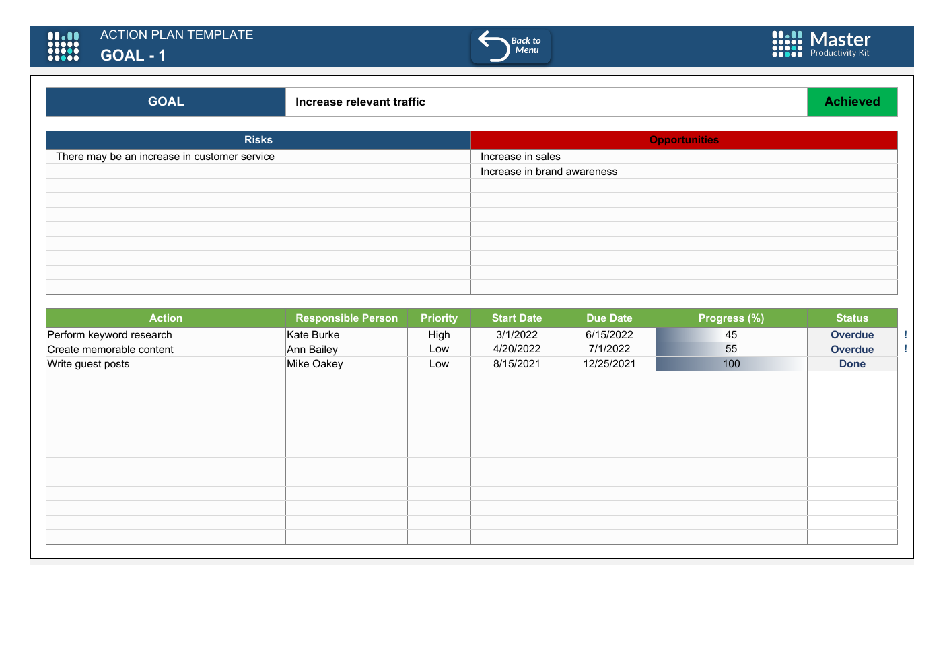Select the Done status cell

tap(852, 364)
